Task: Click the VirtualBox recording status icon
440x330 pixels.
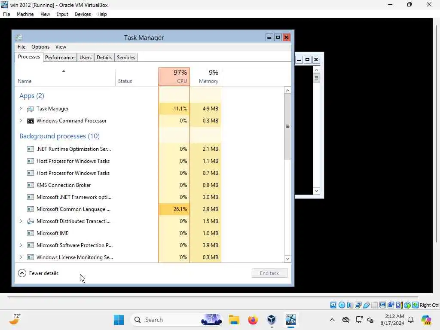Action: coord(391,305)
